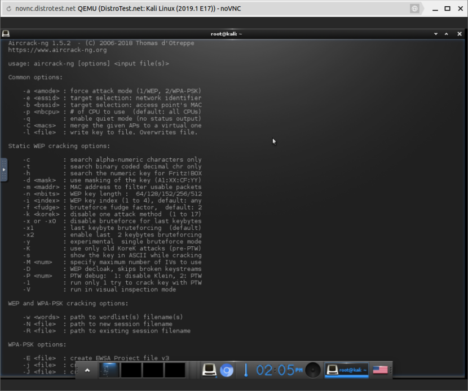Click 'run only 1 try' line
Screen dimensions: 468x391
(x=112, y=283)
